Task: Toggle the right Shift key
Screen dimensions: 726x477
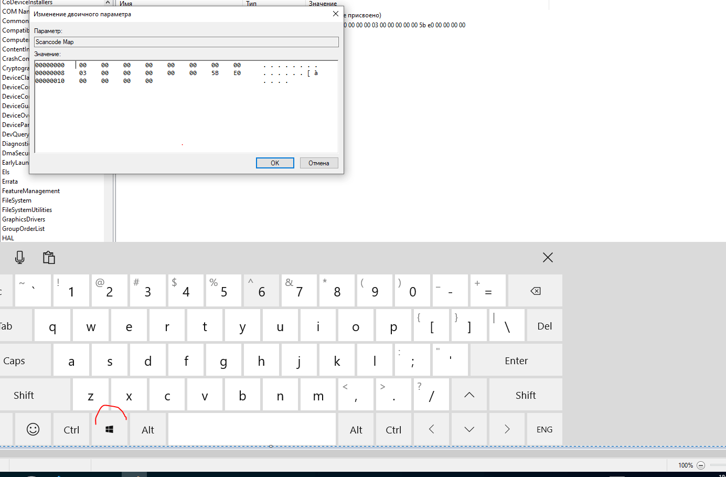Action: pos(525,394)
